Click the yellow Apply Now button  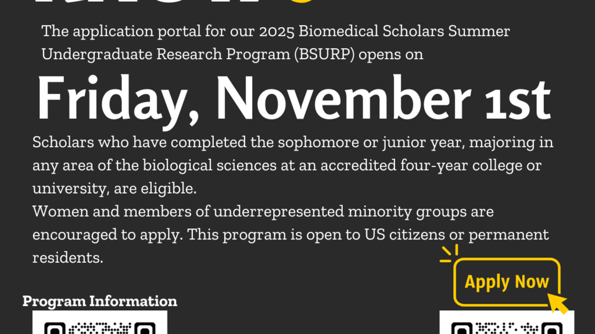506,282
